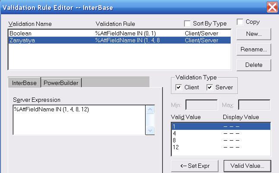Click the Rename... button
Viewport: 279px width, 173px height.
point(254,49)
